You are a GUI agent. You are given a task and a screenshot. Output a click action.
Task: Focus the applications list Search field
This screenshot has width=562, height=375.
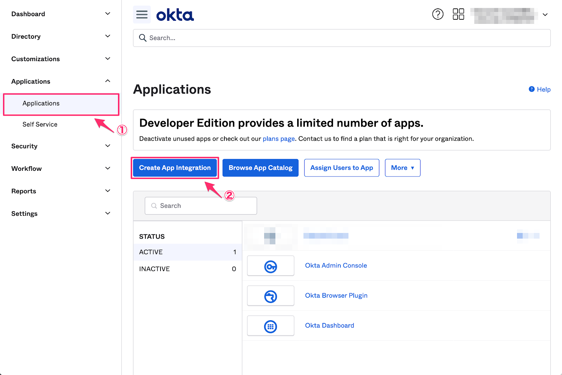click(x=201, y=206)
